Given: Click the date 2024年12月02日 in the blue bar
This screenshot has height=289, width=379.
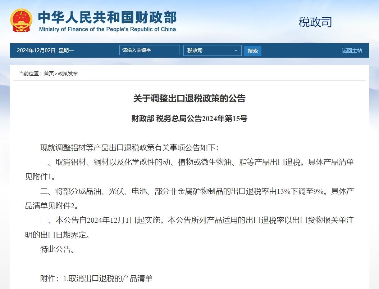Looking at the screenshot, I should tap(36, 50).
